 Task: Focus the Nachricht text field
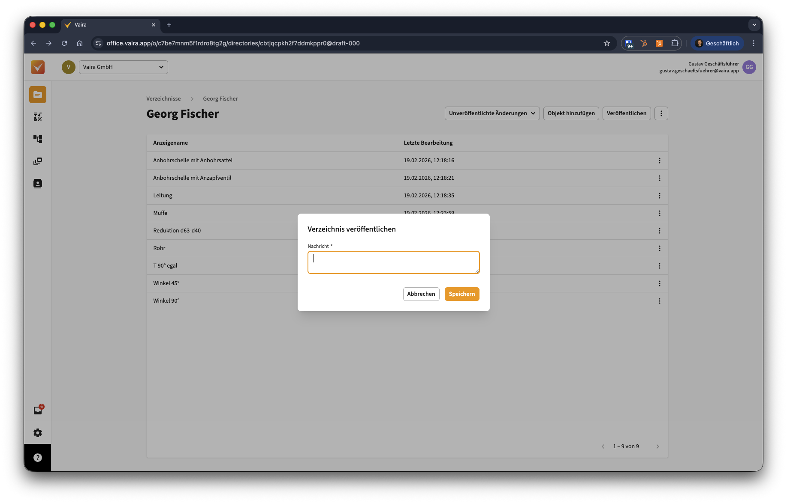(393, 262)
